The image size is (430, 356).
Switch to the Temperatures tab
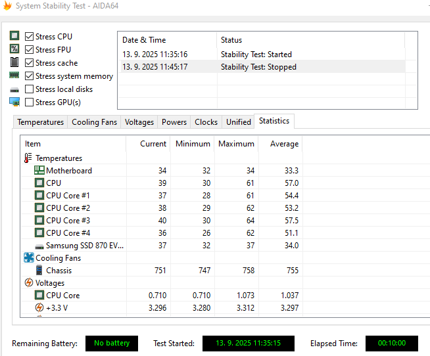coord(41,122)
